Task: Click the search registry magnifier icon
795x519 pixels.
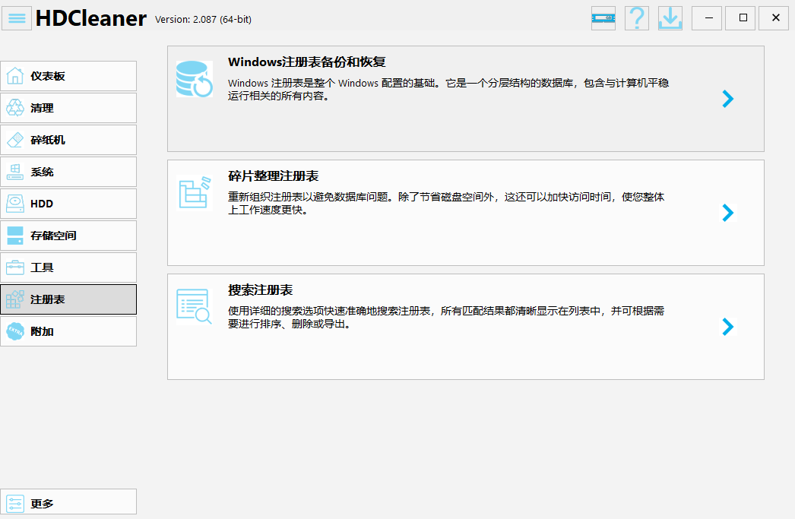Action: [x=194, y=306]
